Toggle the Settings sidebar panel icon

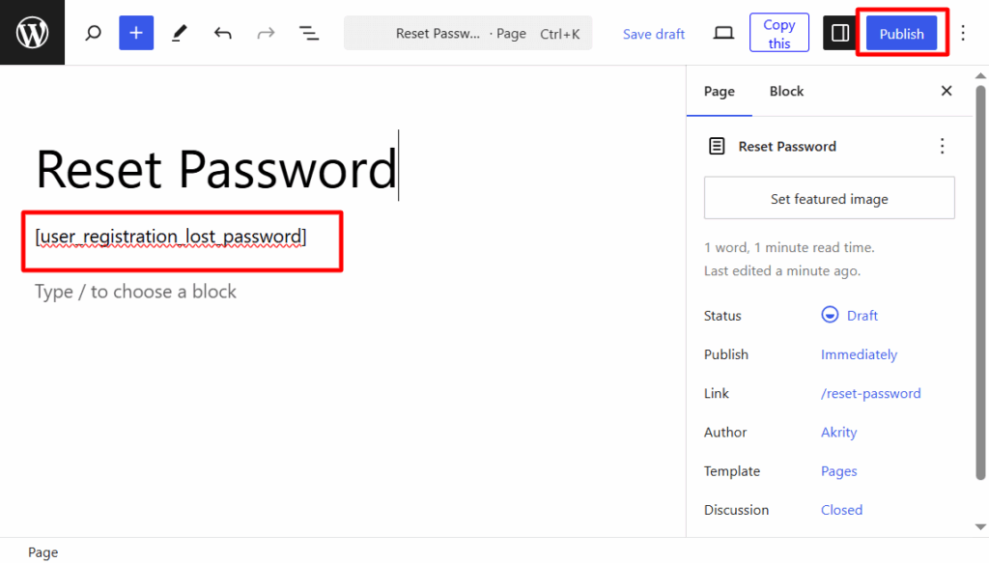point(840,33)
